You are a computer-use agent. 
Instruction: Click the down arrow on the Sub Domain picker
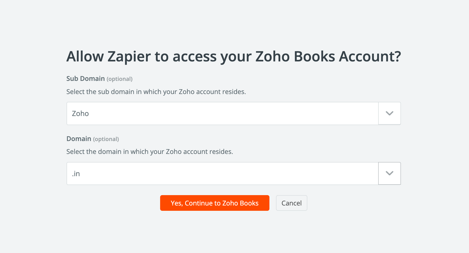(x=389, y=113)
